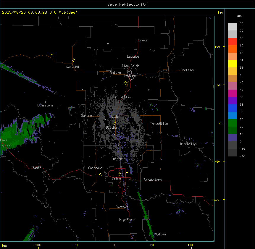Click the yellow radar marker near Olds

(x=115, y=123)
